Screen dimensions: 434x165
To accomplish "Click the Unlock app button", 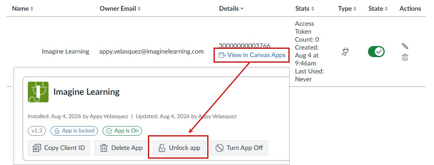I will [179, 148].
